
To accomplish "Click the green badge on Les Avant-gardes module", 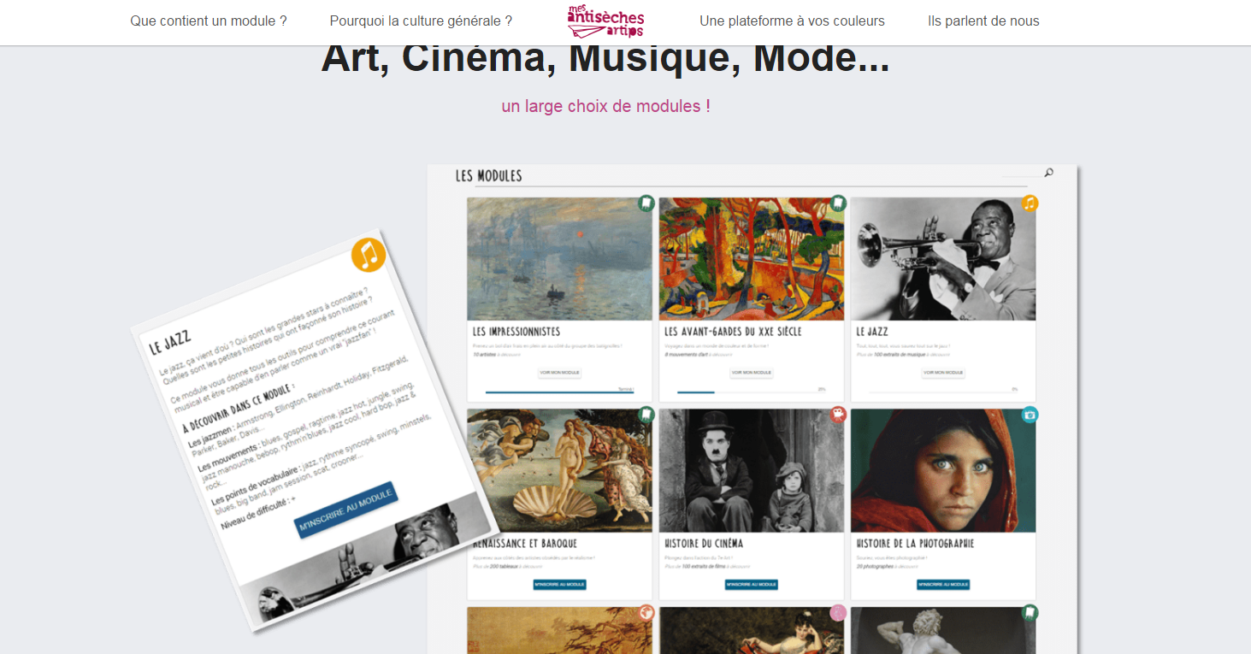I will click(x=838, y=203).
